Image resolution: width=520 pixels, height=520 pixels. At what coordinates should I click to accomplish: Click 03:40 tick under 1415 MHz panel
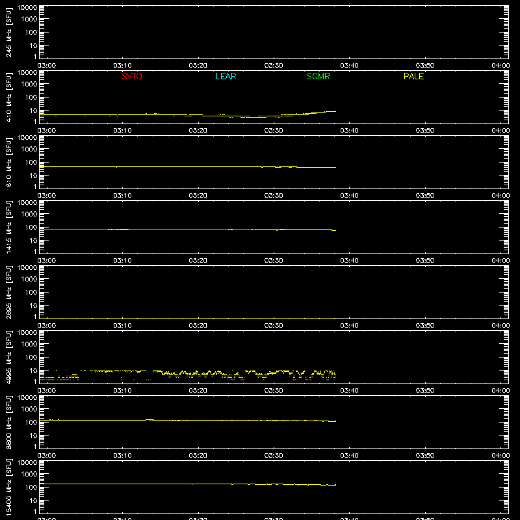(x=349, y=261)
